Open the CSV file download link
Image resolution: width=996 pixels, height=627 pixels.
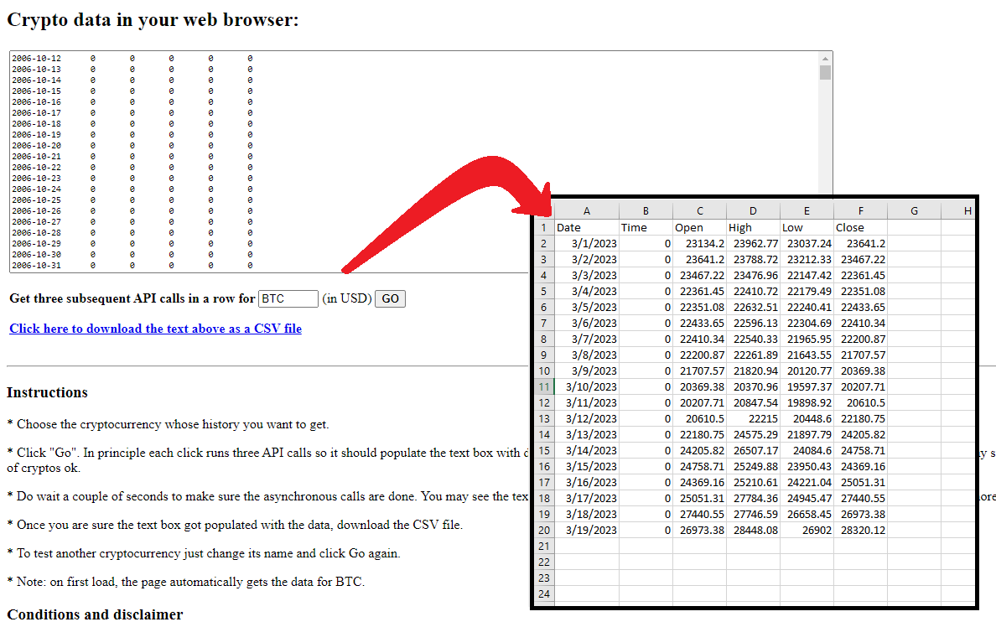pos(155,329)
